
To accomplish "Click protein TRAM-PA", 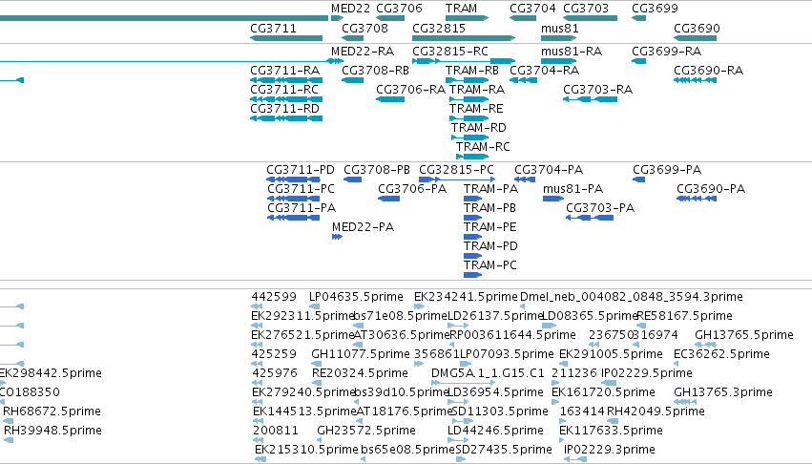I will tap(490, 189).
